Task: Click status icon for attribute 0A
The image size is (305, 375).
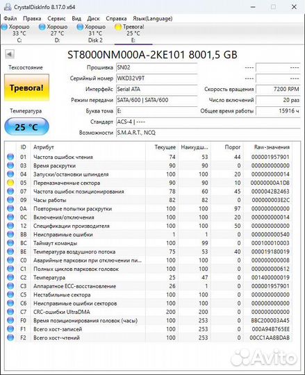Action: (x=10, y=208)
